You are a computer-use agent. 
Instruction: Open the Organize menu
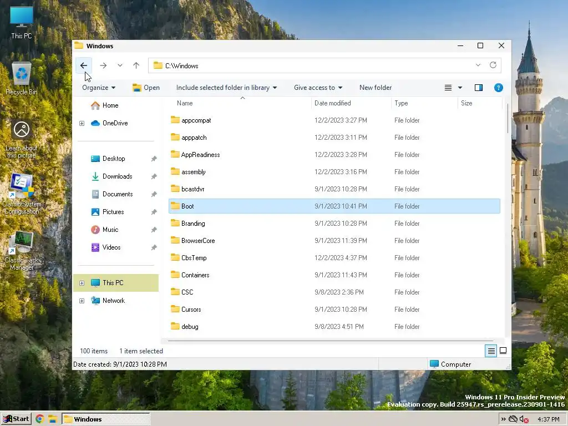(99, 88)
